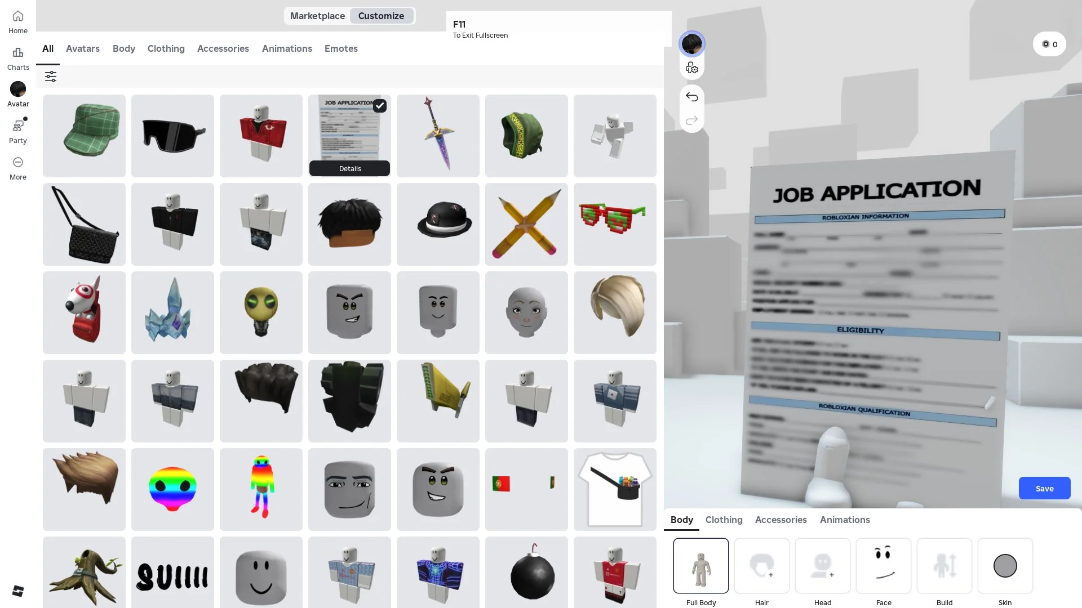
Task: Open avatar settings gear icon
Action: click(x=692, y=68)
